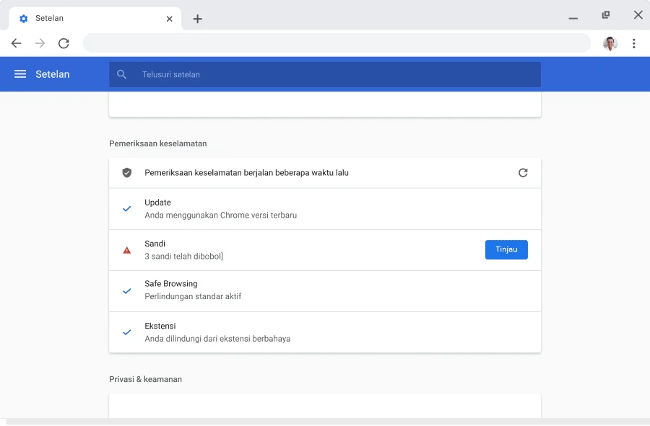
Task: Click the shield icon in safety check
Action: [x=127, y=173]
